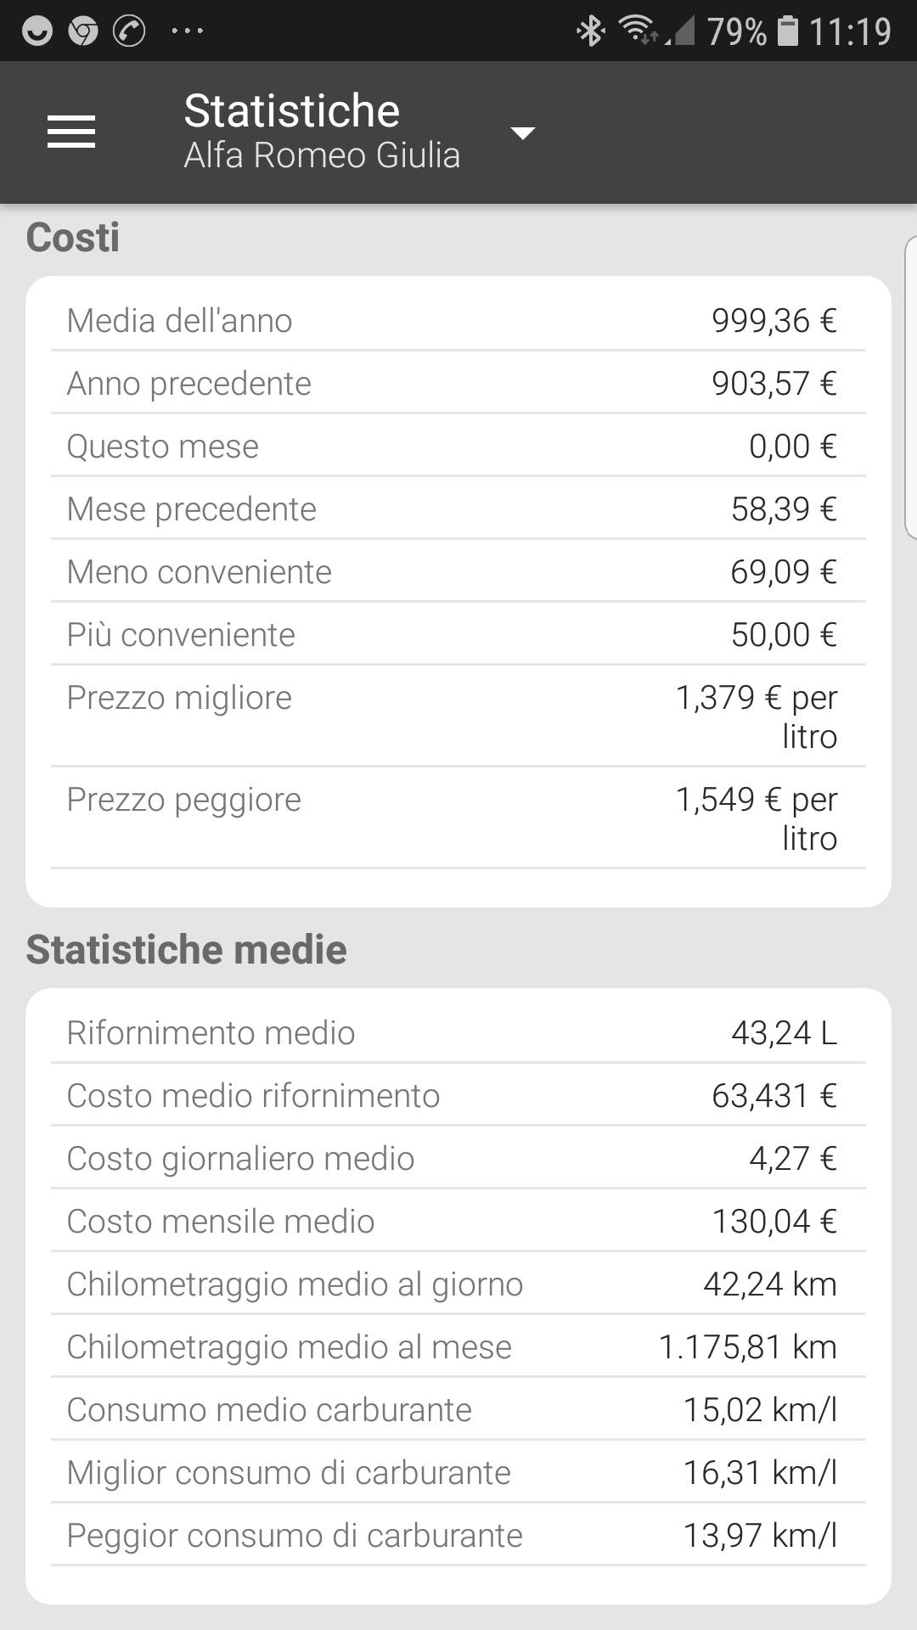
Task: Tap the Statistiche screen title
Action: tap(292, 110)
